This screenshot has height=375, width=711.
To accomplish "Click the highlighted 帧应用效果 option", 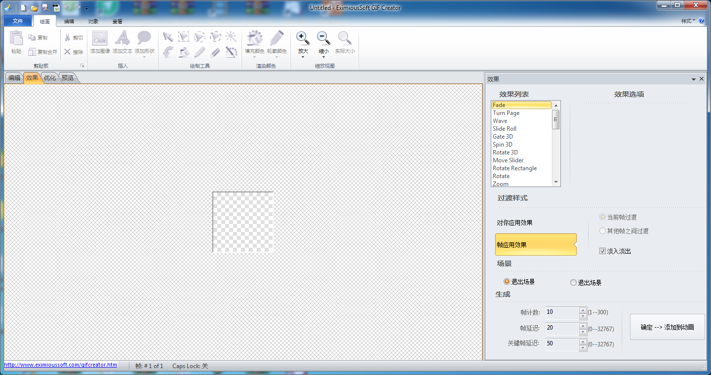I will (536, 245).
